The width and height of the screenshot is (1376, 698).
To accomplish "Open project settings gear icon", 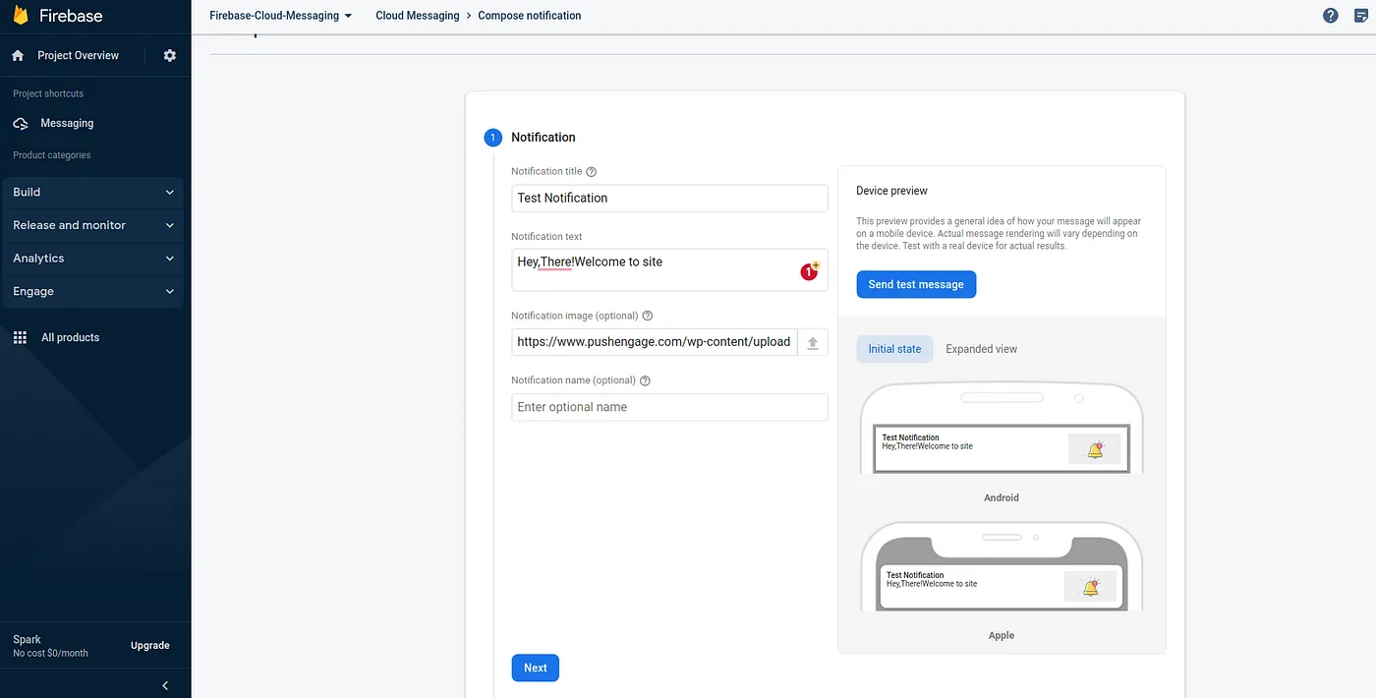I will [x=170, y=56].
